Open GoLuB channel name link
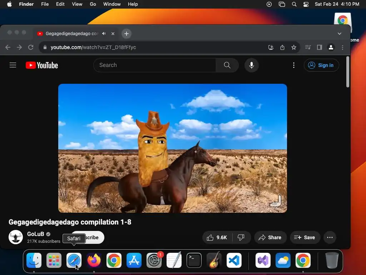Screen dimensions: 366x275 tap(35, 234)
